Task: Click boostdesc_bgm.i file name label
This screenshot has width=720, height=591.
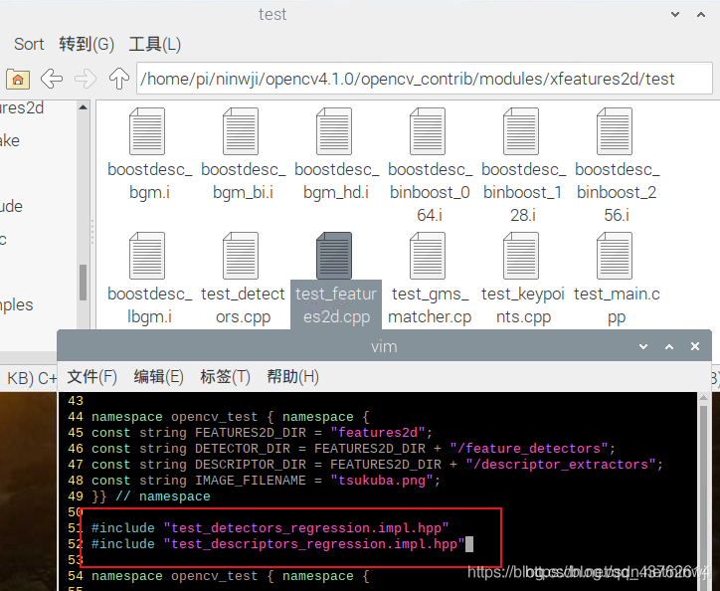Action: pyautogui.click(x=150, y=181)
